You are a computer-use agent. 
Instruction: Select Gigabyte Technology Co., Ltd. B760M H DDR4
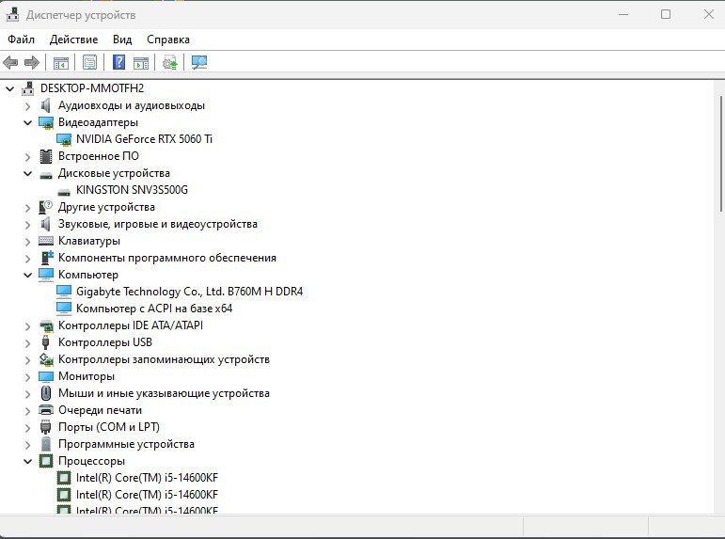coord(190,292)
